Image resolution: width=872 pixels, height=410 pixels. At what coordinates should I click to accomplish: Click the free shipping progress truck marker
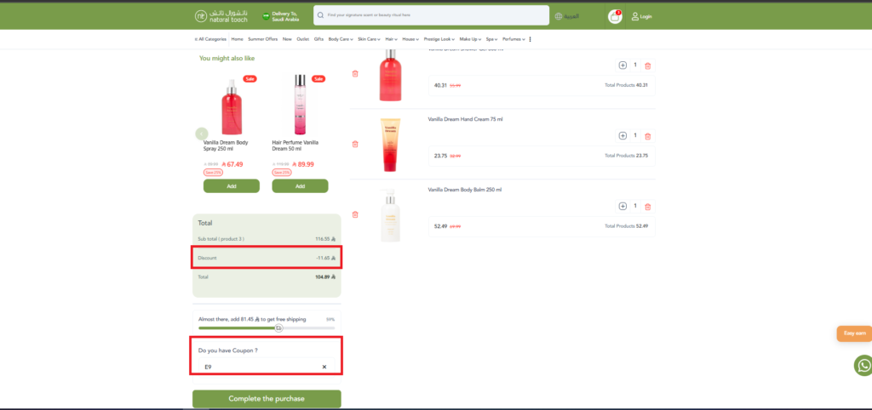(279, 327)
